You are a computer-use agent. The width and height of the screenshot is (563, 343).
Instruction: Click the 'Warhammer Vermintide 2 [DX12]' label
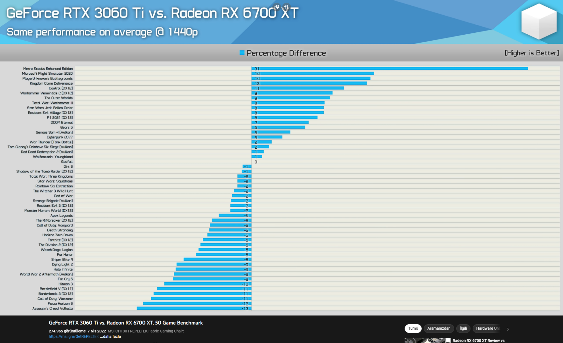tap(46, 93)
